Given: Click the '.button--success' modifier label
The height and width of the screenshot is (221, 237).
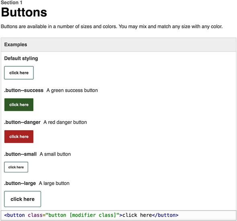Looking at the screenshot, I should tap(24, 90).
